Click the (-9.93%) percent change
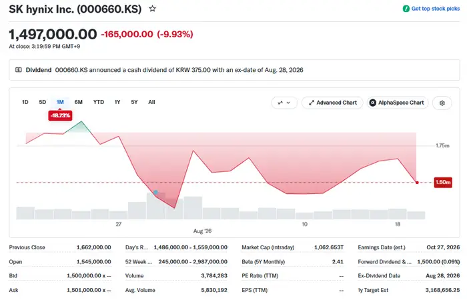This screenshot has width=467, height=300. tap(175, 34)
